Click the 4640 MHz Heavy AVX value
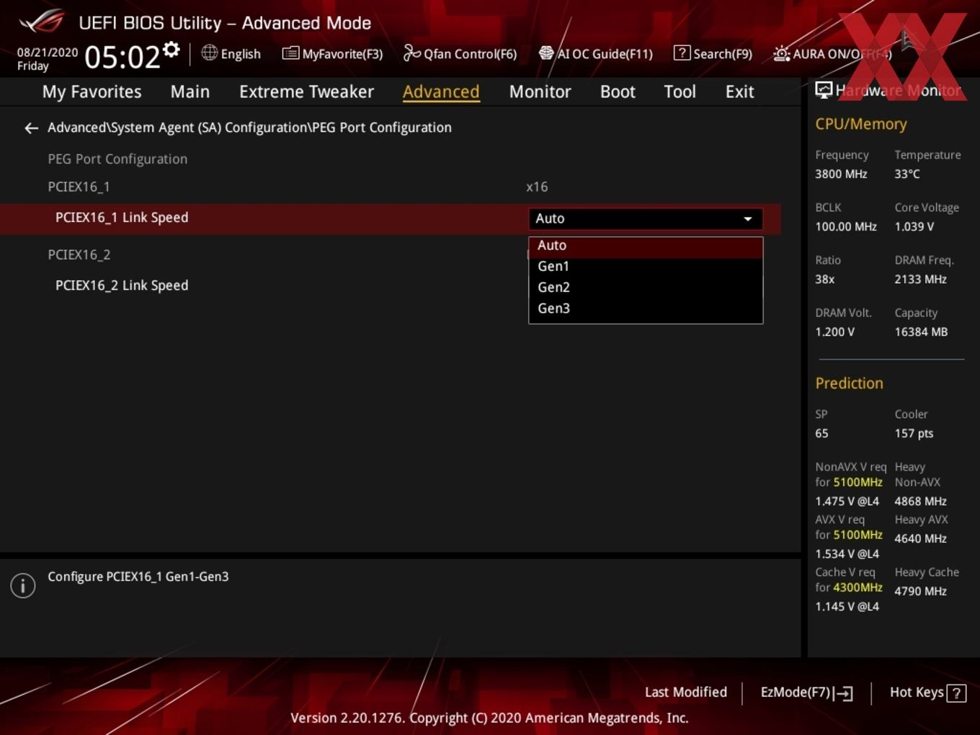The width and height of the screenshot is (980, 735). pos(920,539)
